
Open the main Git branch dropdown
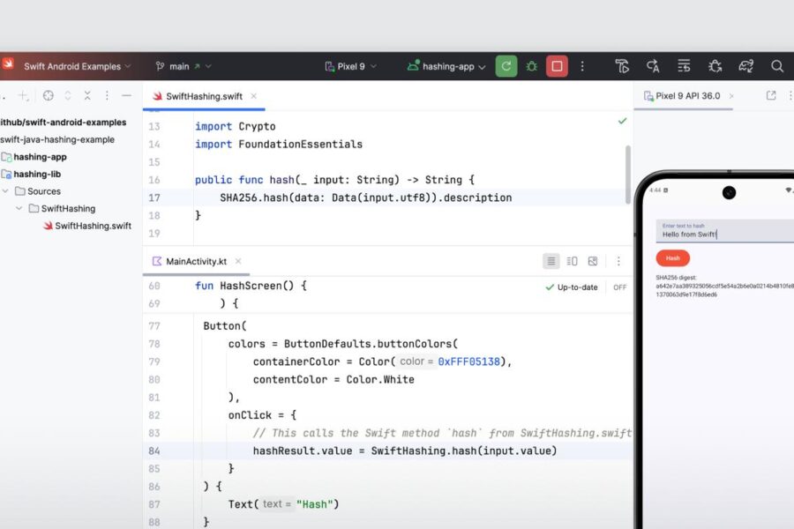(183, 66)
